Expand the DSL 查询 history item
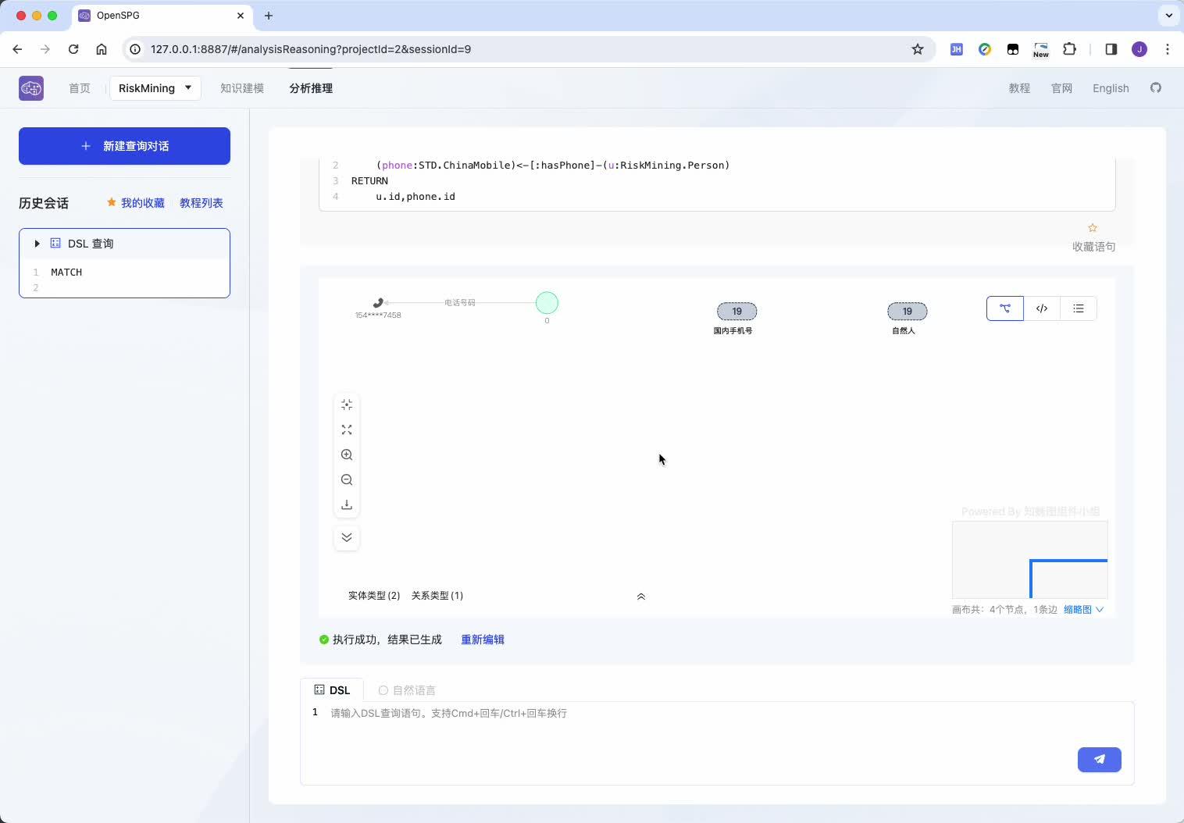 (37, 244)
